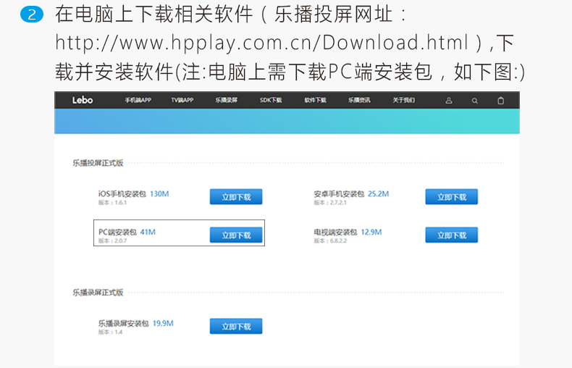Click 立即下载 for 乐播录屏安装包

236,327
